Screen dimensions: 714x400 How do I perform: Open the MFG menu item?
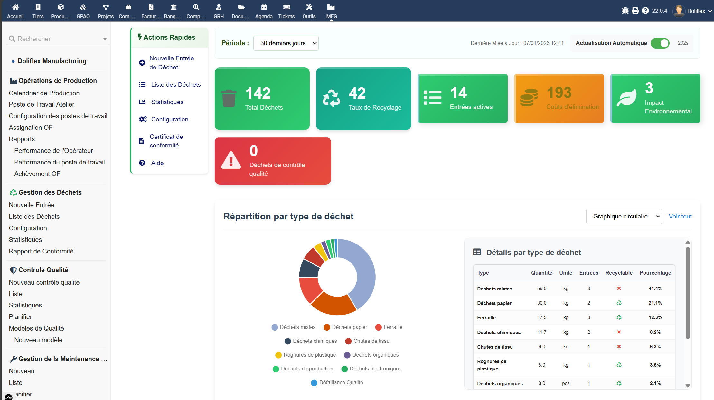(x=331, y=11)
